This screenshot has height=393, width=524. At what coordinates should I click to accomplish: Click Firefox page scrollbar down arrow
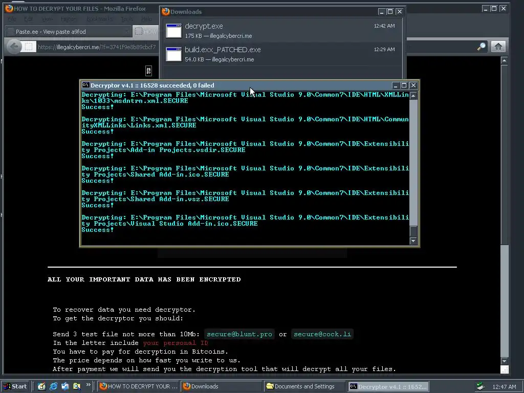pyautogui.click(x=504, y=361)
